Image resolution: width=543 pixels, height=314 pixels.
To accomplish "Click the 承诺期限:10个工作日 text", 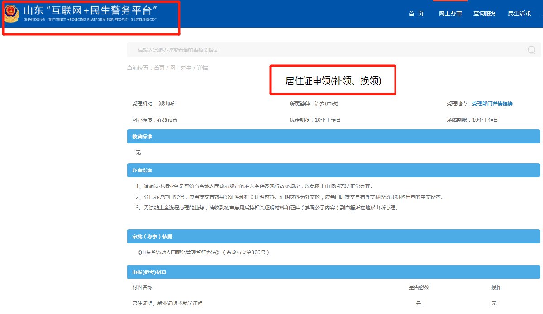I will click(x=472, y=120).
